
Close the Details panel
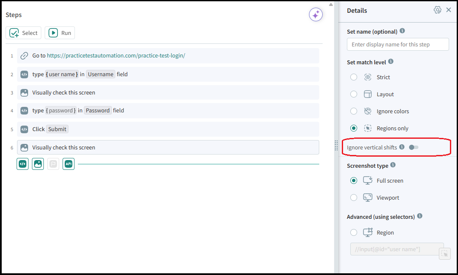point(449,10)
